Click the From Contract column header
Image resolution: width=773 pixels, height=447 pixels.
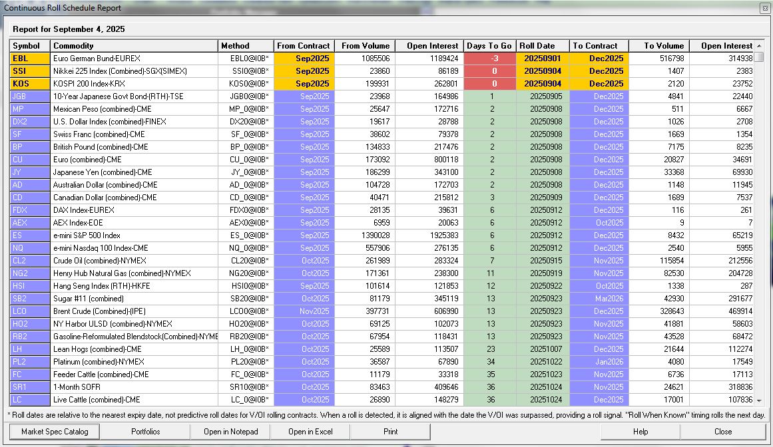point(303,46)
